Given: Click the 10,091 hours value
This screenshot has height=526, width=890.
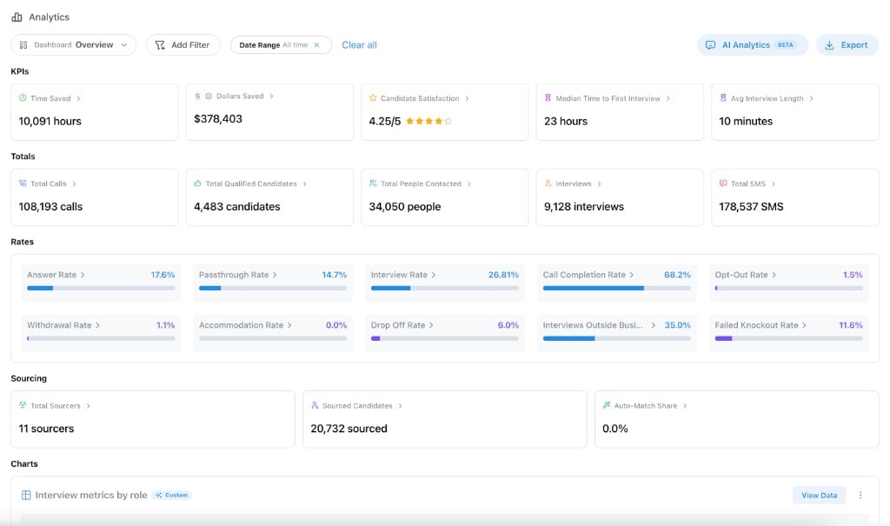Looking at the screenshot, I should pos(50,121).
